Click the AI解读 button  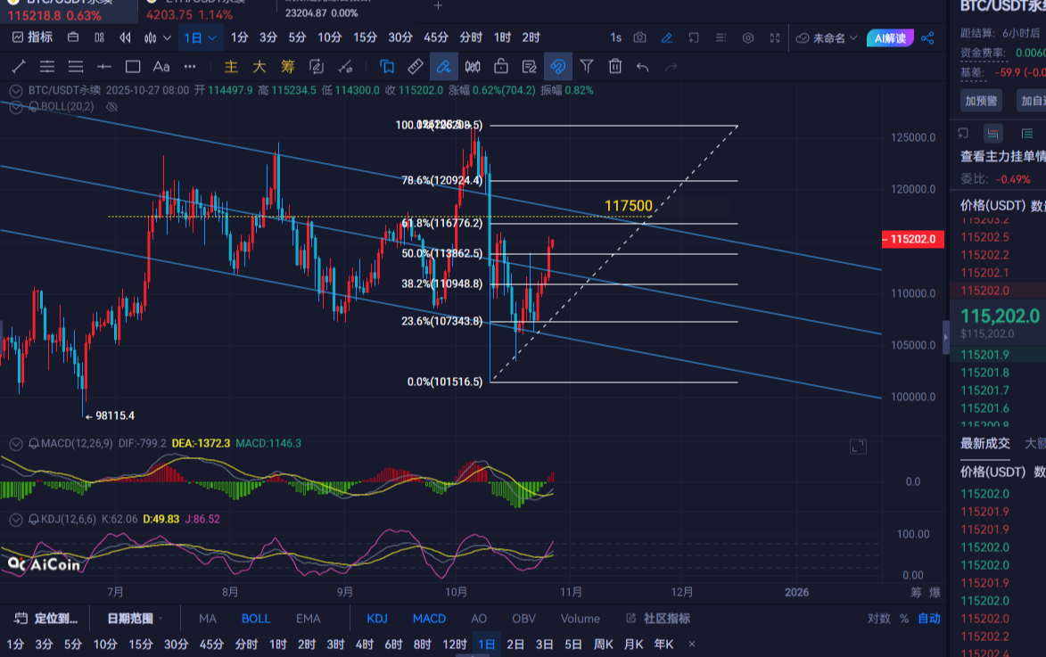[x=890, y=37]
